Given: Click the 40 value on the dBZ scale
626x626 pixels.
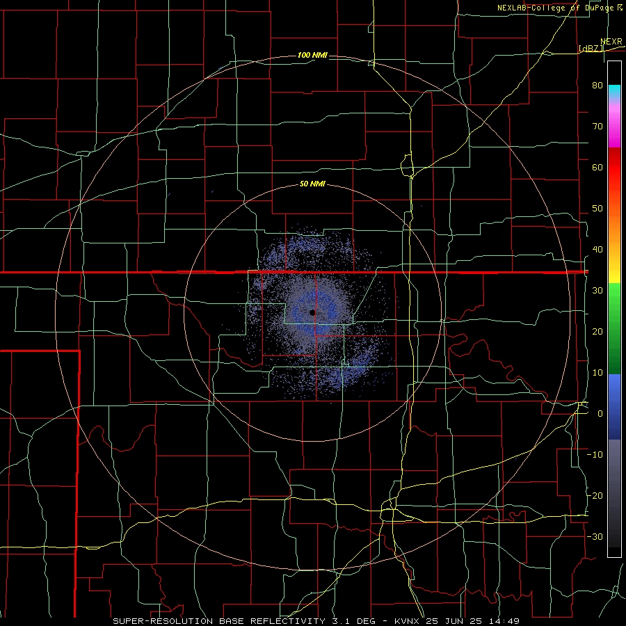Looking at the screenshot, I should [597, 250].
